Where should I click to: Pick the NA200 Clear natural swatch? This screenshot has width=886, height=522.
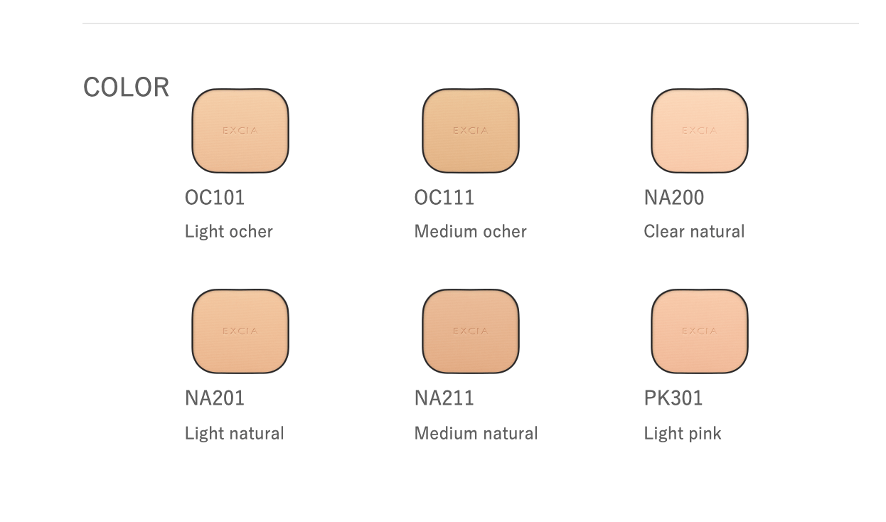tap(700, 131)
